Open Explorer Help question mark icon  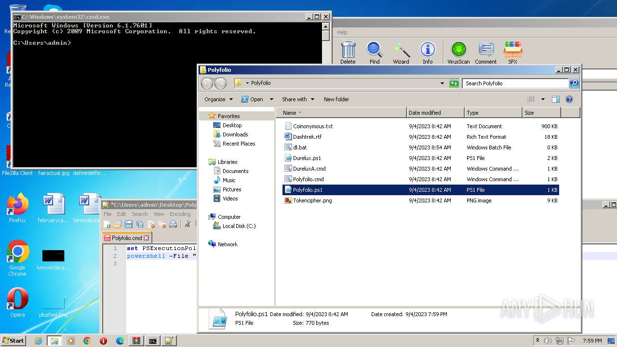pyautogui.click(x=569, y=99)
